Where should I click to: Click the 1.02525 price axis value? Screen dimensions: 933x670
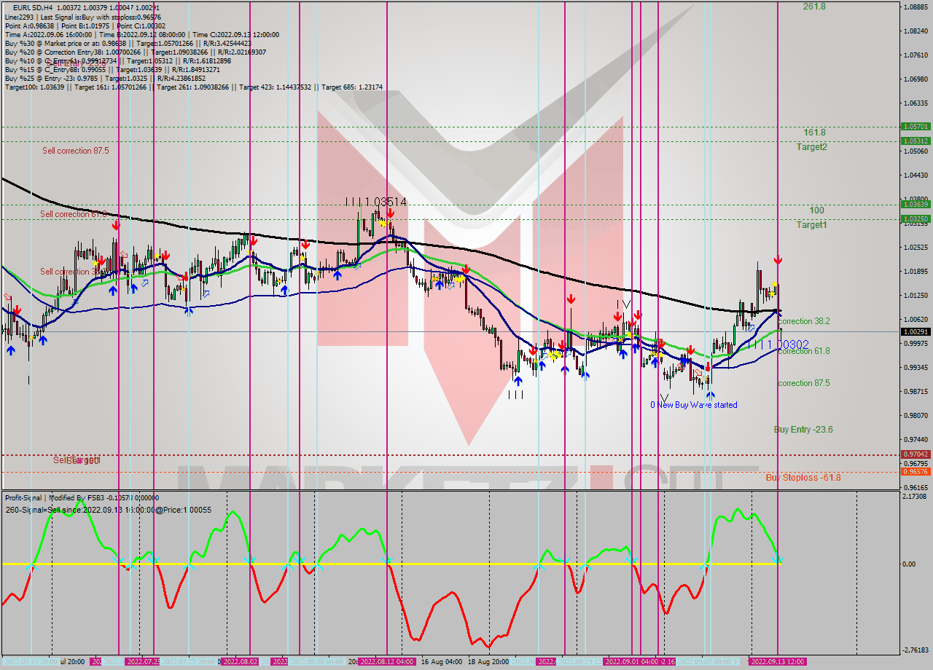[916, 248]
